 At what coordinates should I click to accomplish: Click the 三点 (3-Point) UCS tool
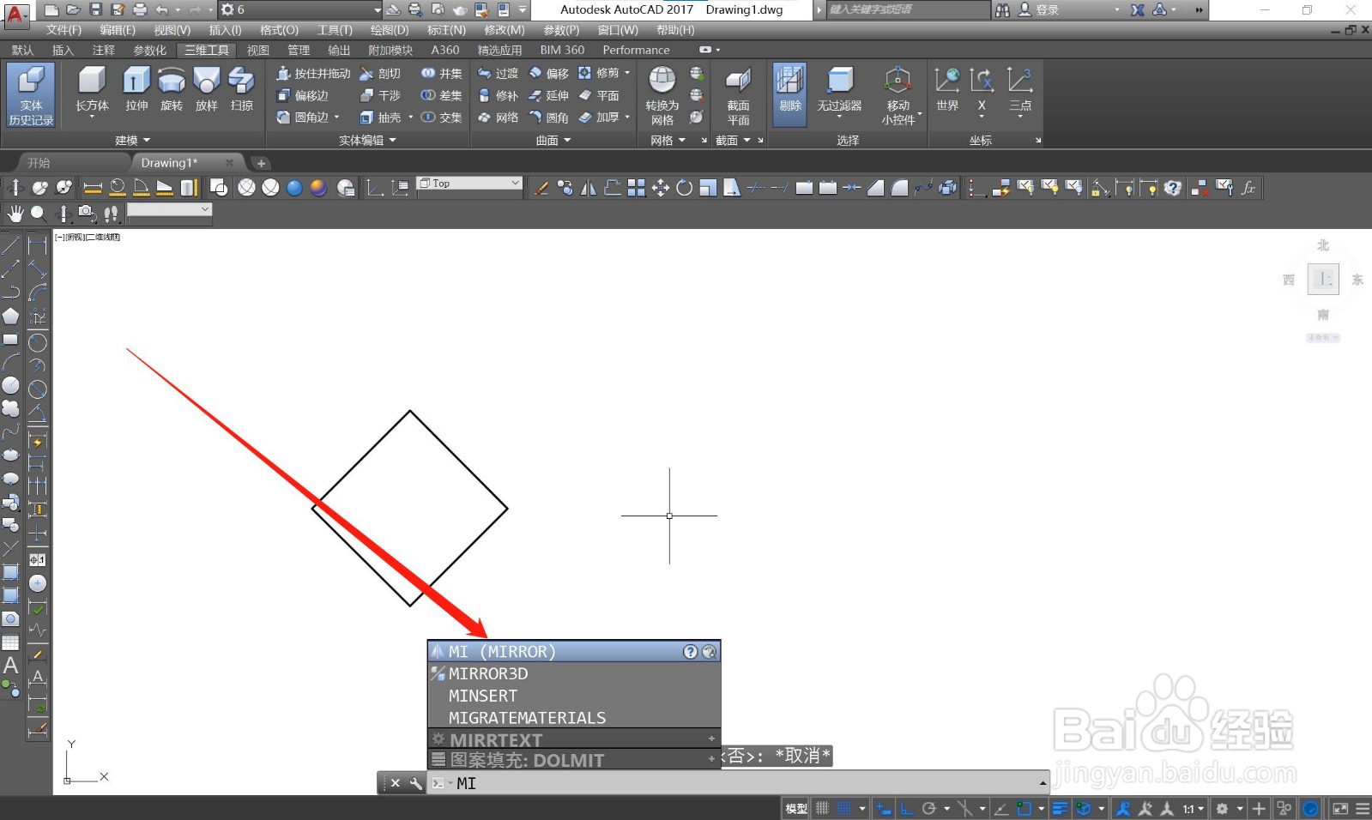[x=1020, y=89]
